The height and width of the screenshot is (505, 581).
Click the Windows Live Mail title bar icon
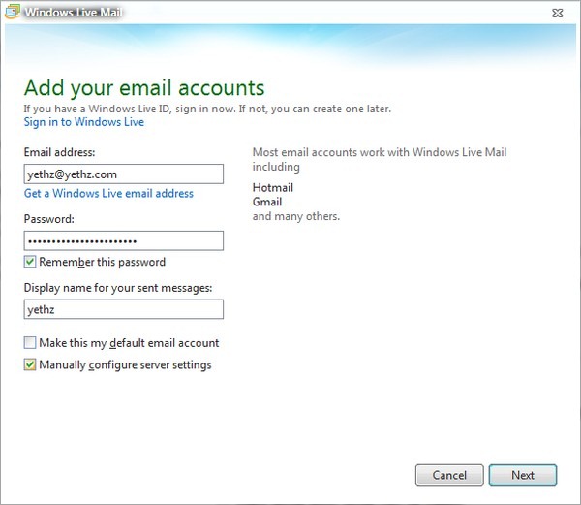coord(12,11)
